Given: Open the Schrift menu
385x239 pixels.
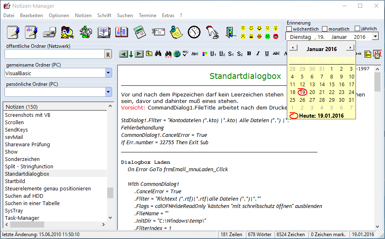Looking at the screenshot, I should 104,16.
